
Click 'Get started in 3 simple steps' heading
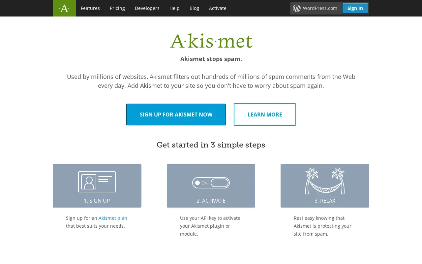coord(211,145)
